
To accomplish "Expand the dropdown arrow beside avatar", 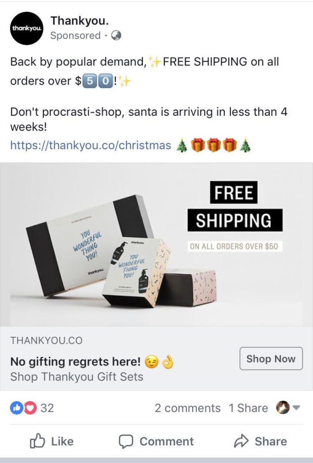I will 296,408.
